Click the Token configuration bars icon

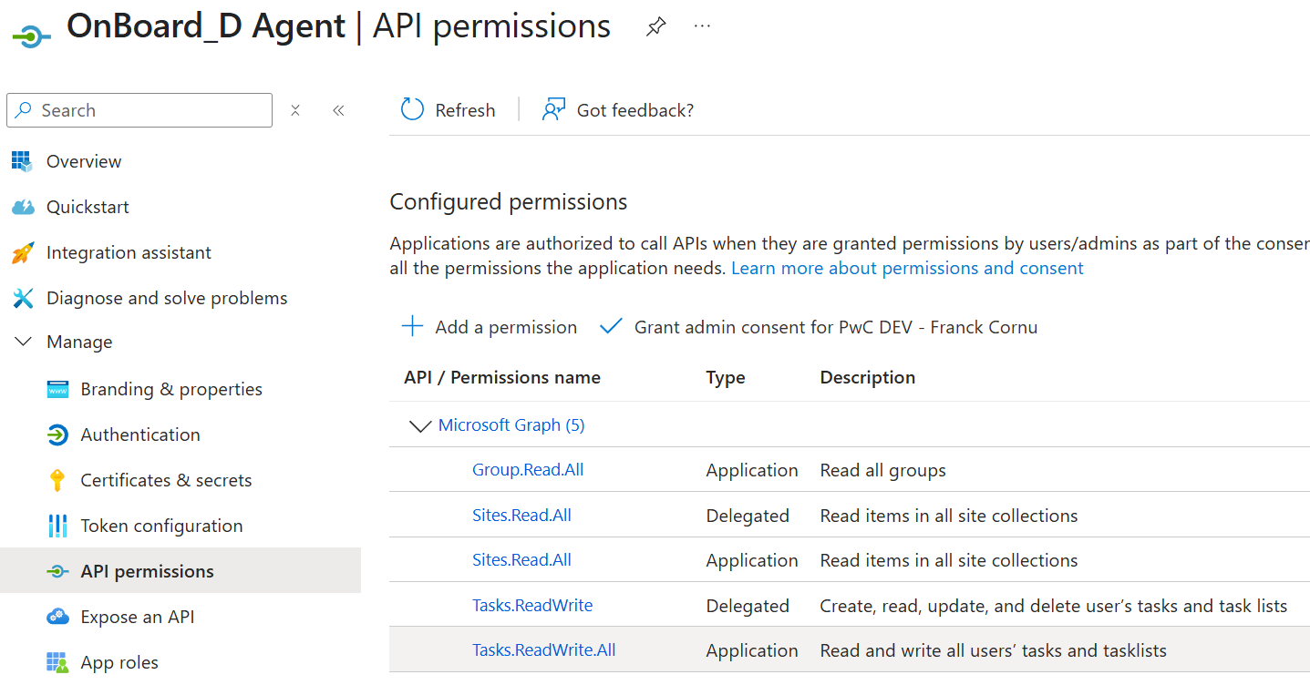pos(57,526)
